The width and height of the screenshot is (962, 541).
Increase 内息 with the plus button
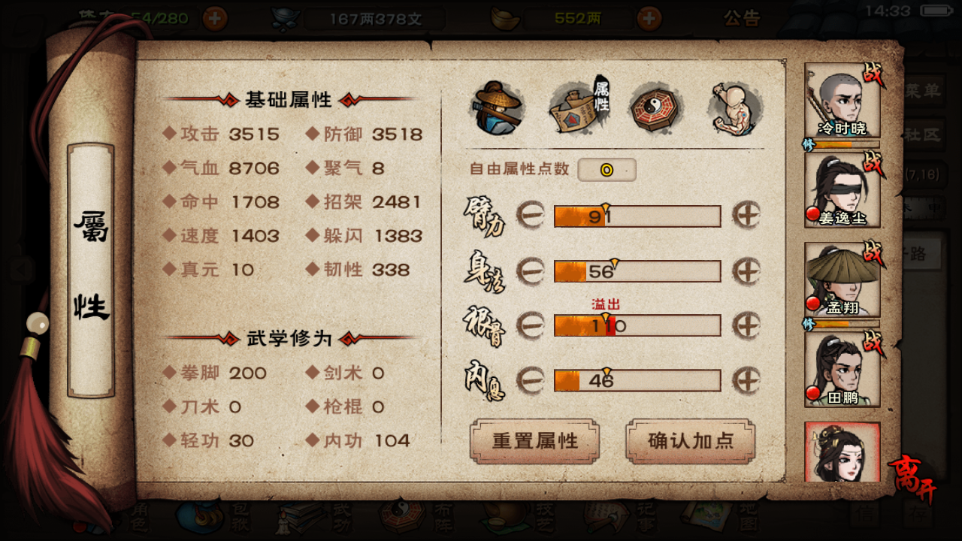click(x=746, y=380)
